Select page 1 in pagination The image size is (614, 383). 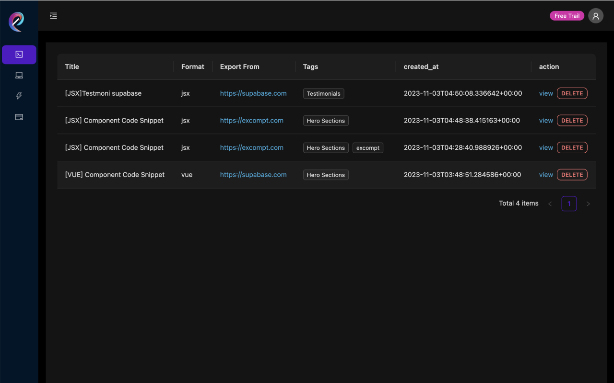click(569, 204)
